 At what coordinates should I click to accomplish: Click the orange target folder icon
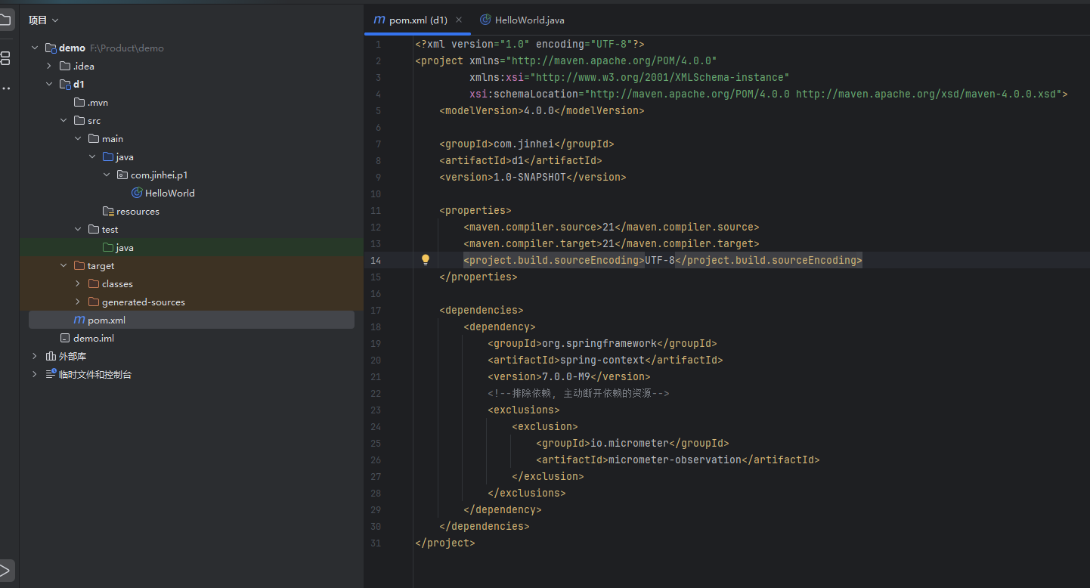[79, 265]
